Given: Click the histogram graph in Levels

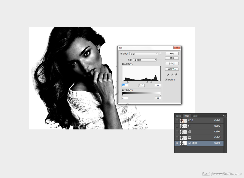Looking at the screenshot, I should pyautogui.click(x=142, y=73).
